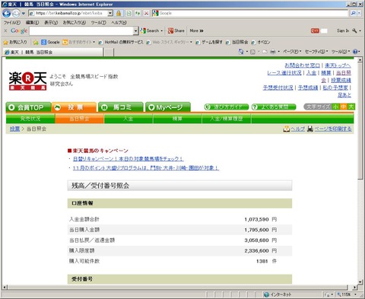Viewport: 365px width, 299px height.
Task: Click the お気に入り favorites star button
Action: pyautogui.click(x=15, y=42)
